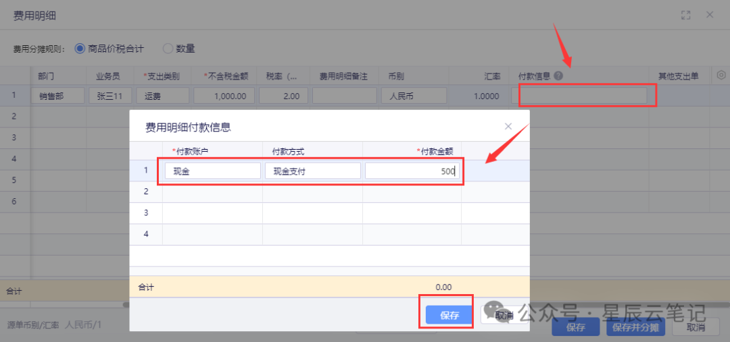Select the 商品价税合计 radio option
Image resolution: width=730 pixels, height=342 pixels.
point(80,49)
